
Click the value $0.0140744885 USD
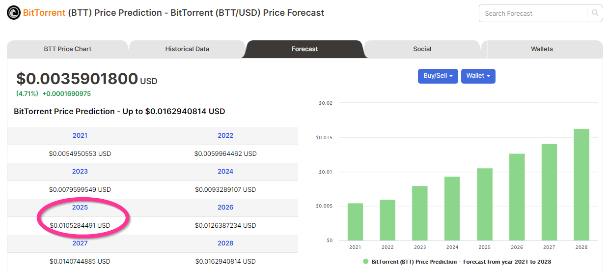(x=80, y=262)
